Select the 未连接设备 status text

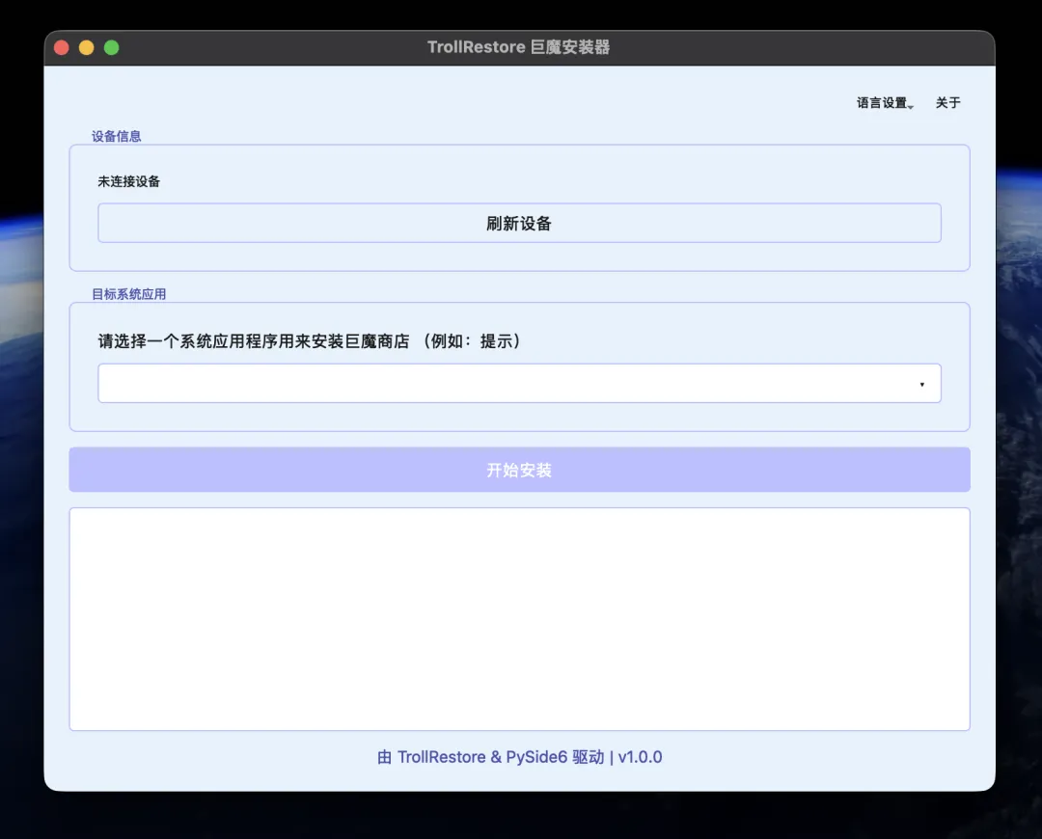click(129, 181)
